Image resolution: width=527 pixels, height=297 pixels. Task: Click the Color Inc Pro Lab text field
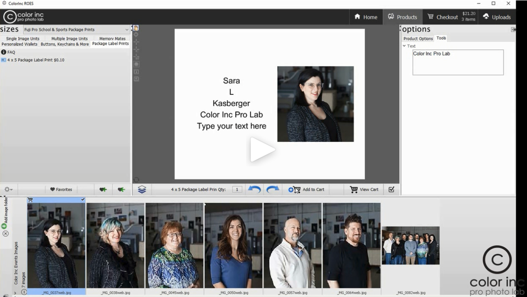click(x=458, y=62)
